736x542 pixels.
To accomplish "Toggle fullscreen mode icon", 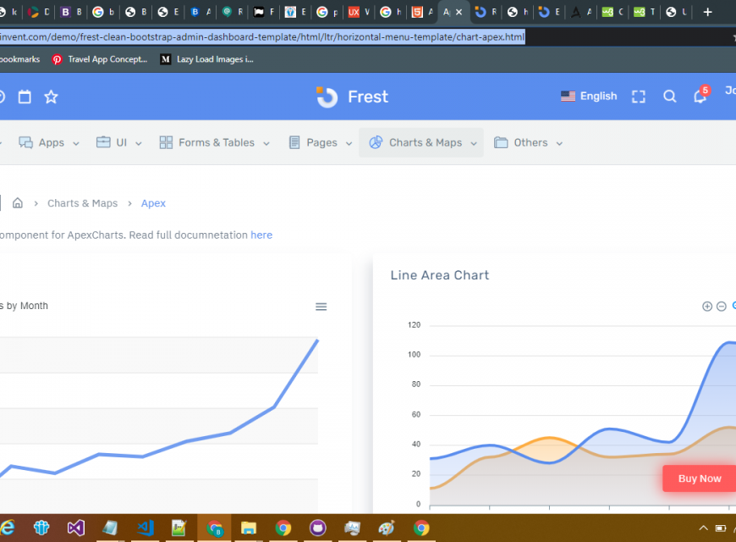I will click(639, 97).
